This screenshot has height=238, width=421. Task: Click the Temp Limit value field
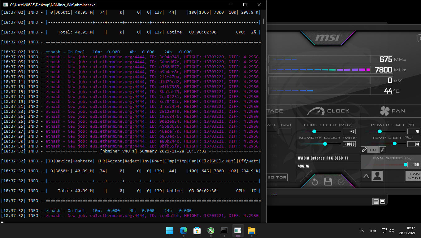[x=414, y=144]
